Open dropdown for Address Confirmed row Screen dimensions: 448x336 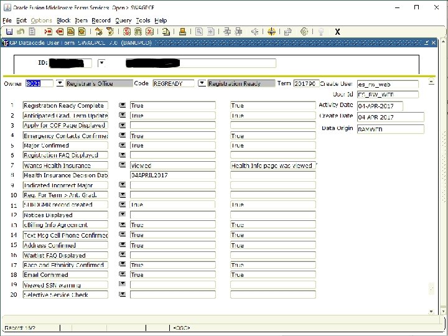pyautogui.click(x=123, y=245)
